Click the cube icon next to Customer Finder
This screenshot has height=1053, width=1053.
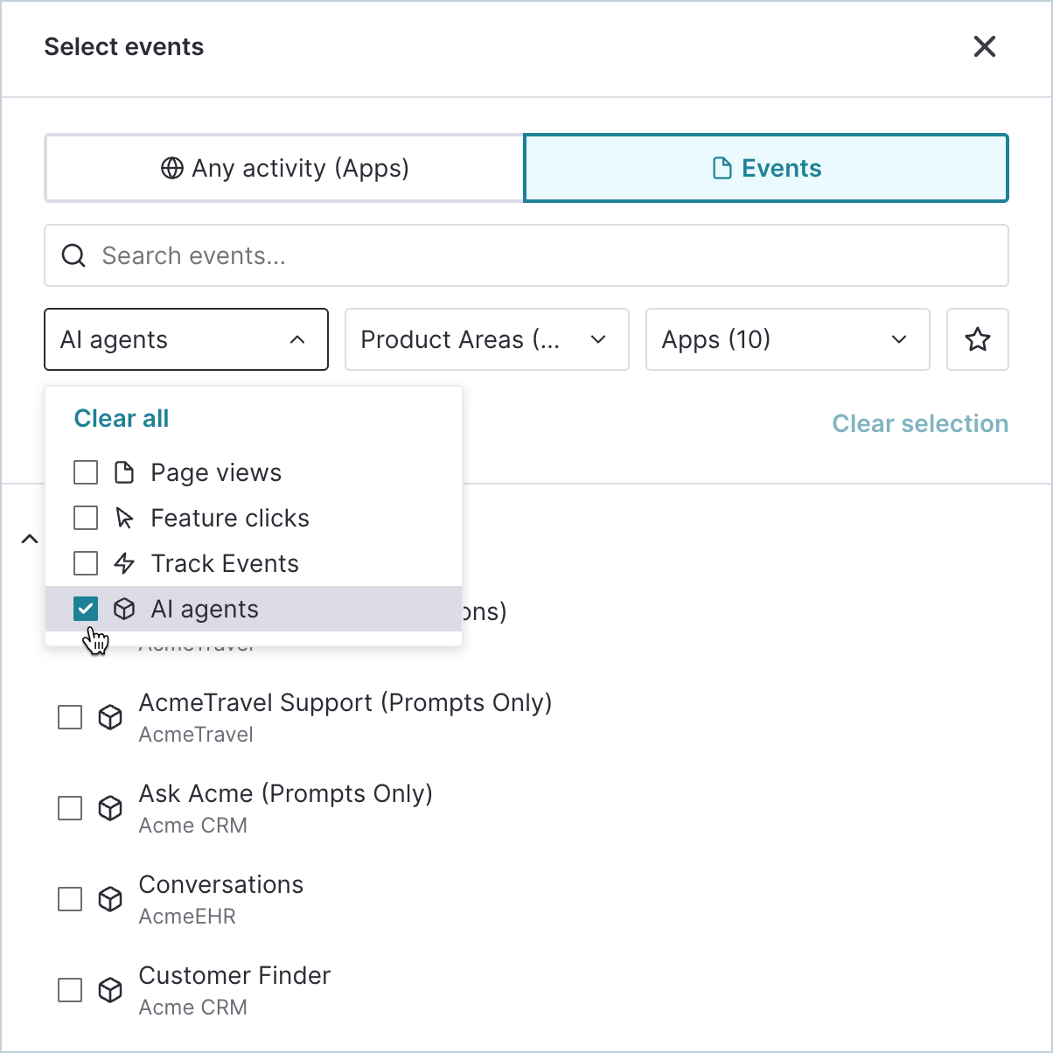tap(110, 990)
